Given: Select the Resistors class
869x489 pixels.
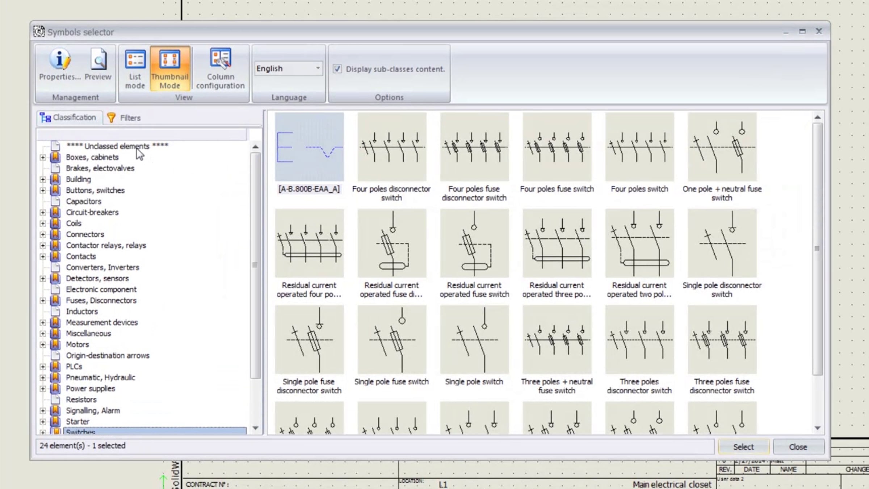Looking at the screenshot, I should coord(81,400).
